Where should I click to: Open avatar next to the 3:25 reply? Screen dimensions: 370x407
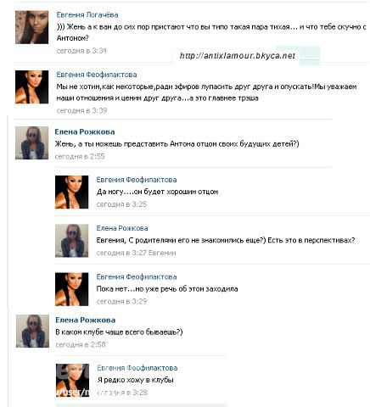coord(71,192)
